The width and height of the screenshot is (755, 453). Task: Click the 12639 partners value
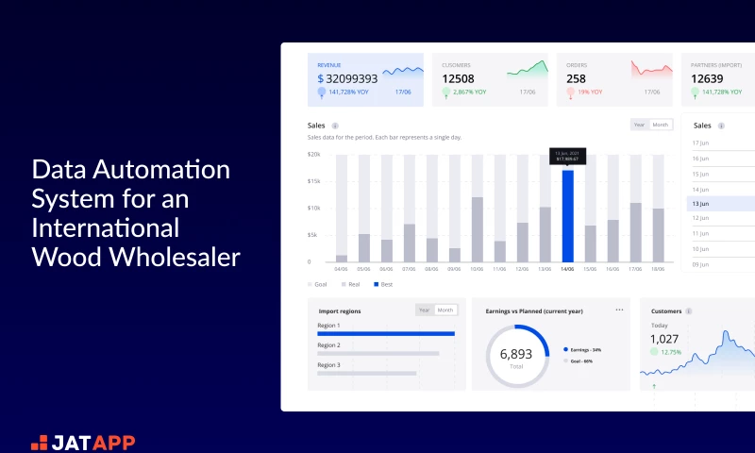point(707,78)
